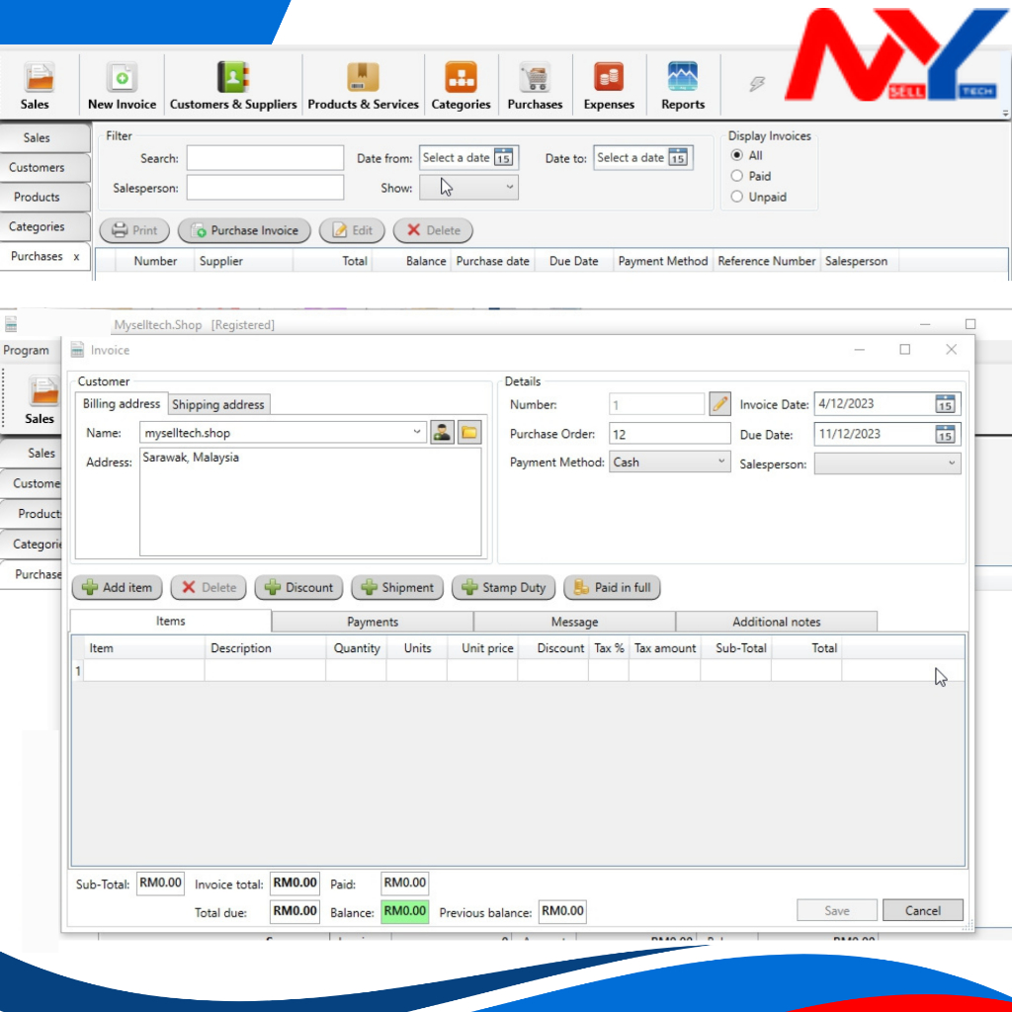Select the All invoices radio button

(737, 156)
